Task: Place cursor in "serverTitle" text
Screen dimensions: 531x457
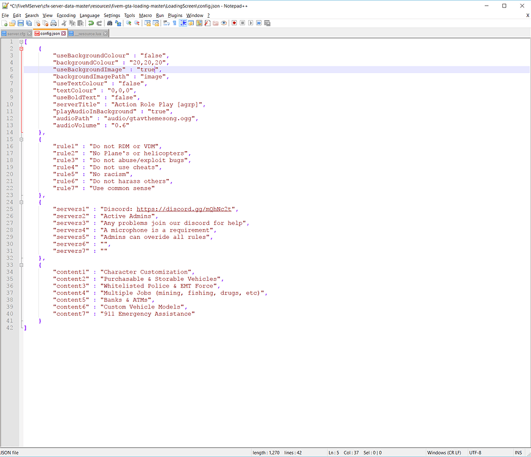Action: click(77, 105)
